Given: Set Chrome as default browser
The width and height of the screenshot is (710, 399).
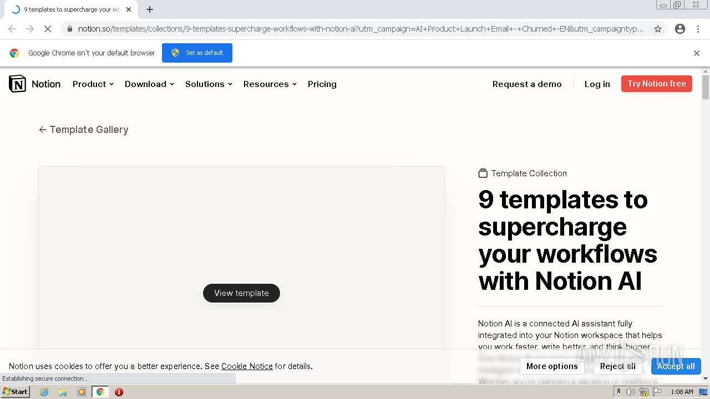Looking at the screenshot, I should 197,53.
